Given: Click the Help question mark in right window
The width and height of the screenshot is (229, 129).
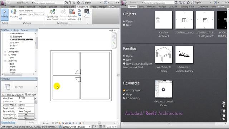Looking at the screenshot, I should 215,3.
